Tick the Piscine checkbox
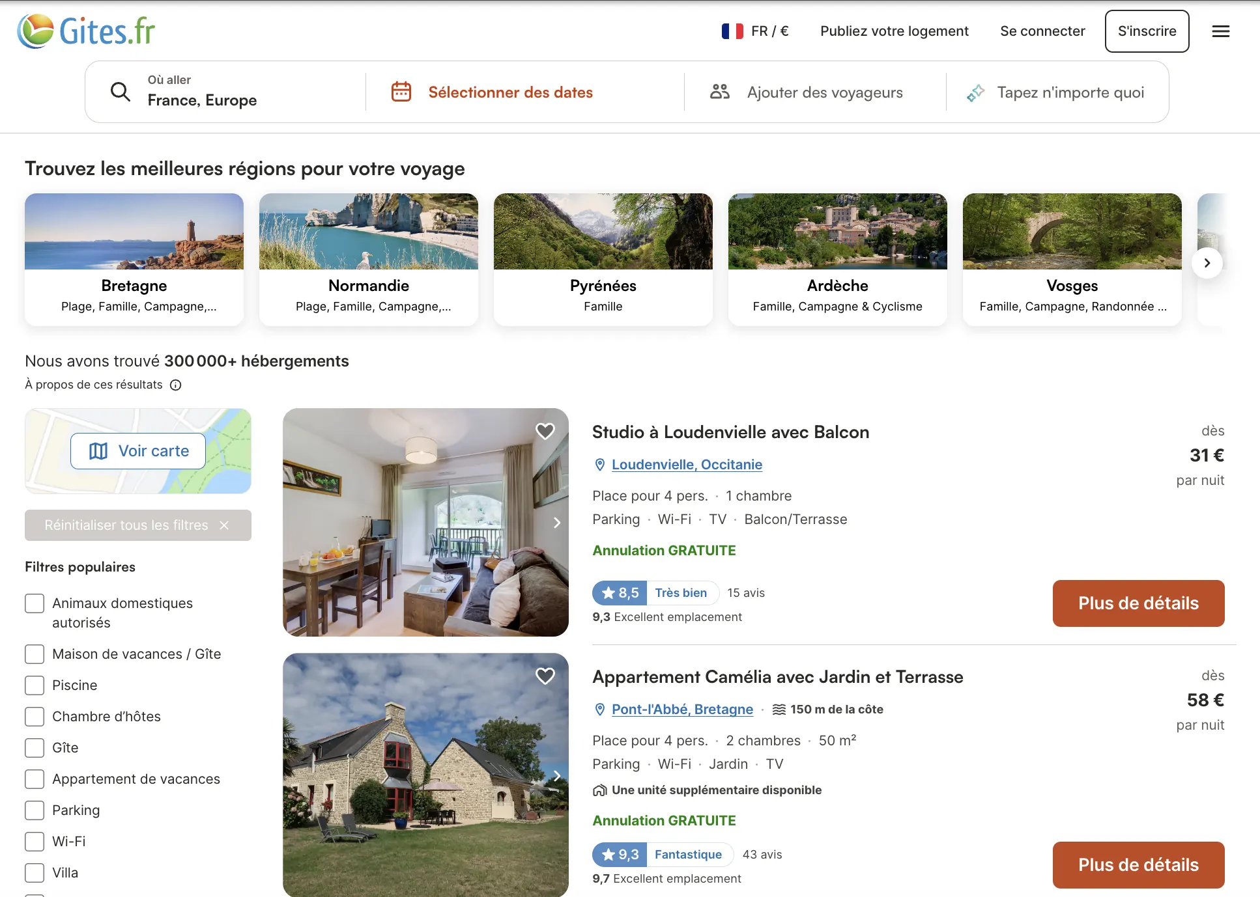This screenshot has width=1260, height=897. pyautogui.click(x=35, y=685)
